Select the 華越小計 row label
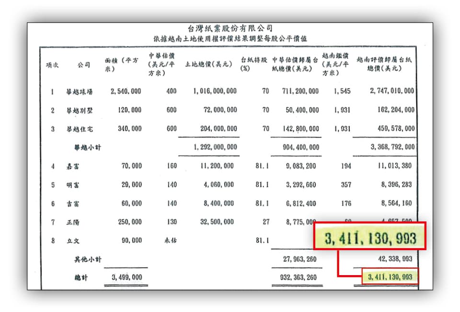The image size is (460, 312). 87,147
